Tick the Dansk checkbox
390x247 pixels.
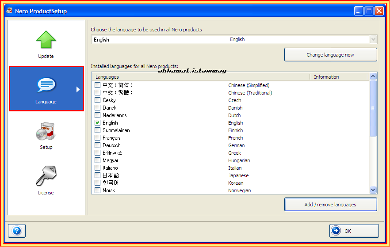(x=97, y=108)
